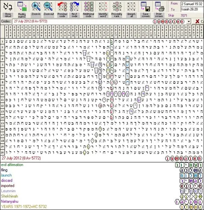
Task: Click the Hebrew letters beside 'discard'
Action: pos(191,181)
